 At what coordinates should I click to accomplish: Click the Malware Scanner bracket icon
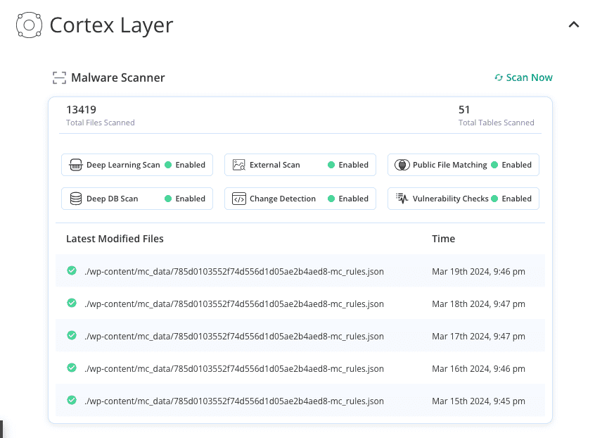pyautogui.click(x=59, y=77)
